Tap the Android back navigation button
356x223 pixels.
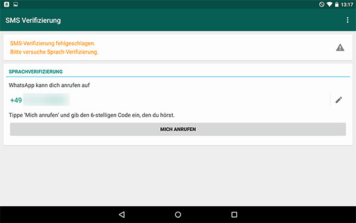pyautogui.click(x=122, y=214)
